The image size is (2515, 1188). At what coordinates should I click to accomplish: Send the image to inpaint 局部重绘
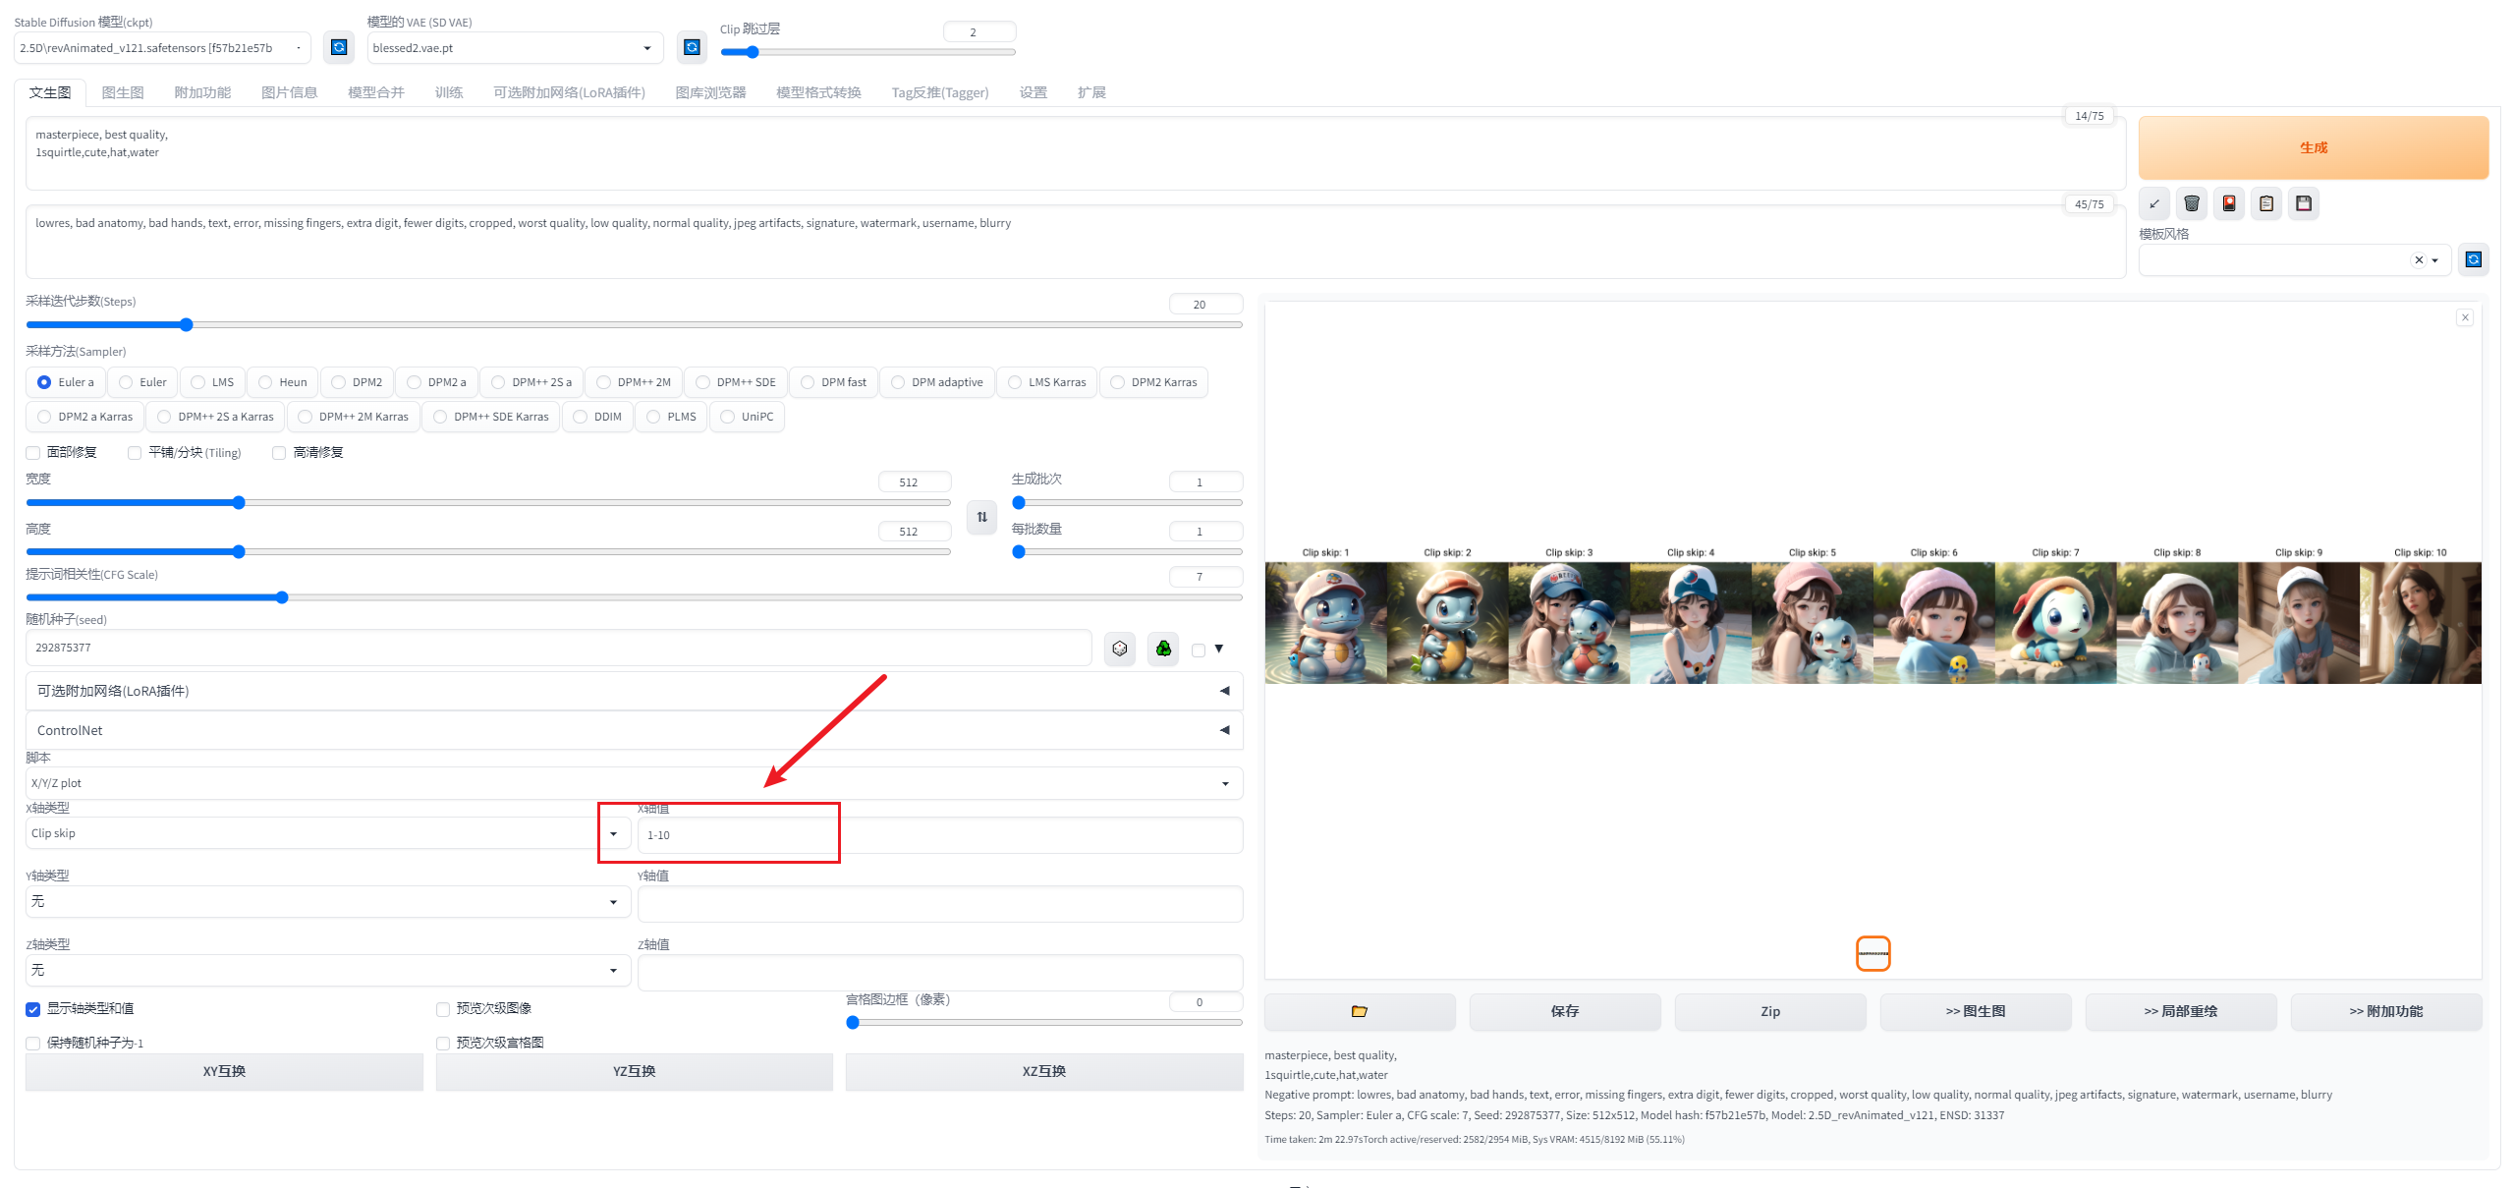point(2181,1011)
